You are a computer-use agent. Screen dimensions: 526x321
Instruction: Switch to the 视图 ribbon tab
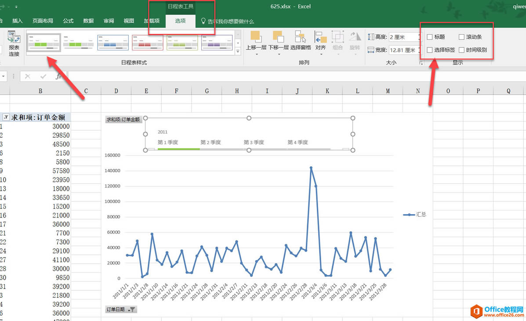[129, 21]
